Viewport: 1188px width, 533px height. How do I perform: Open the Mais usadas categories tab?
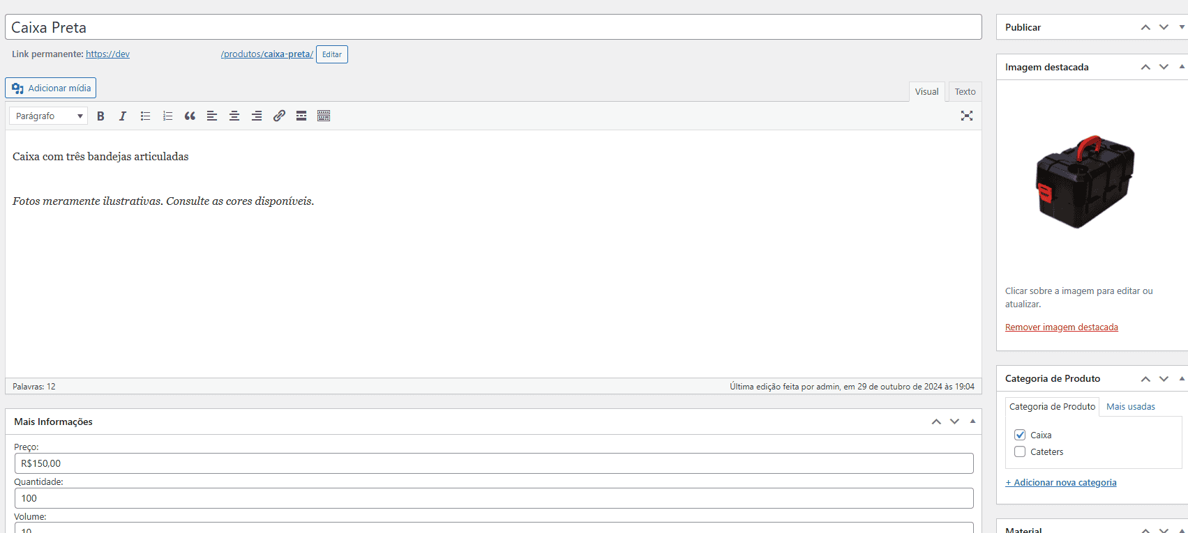(x=1130, y=407)
